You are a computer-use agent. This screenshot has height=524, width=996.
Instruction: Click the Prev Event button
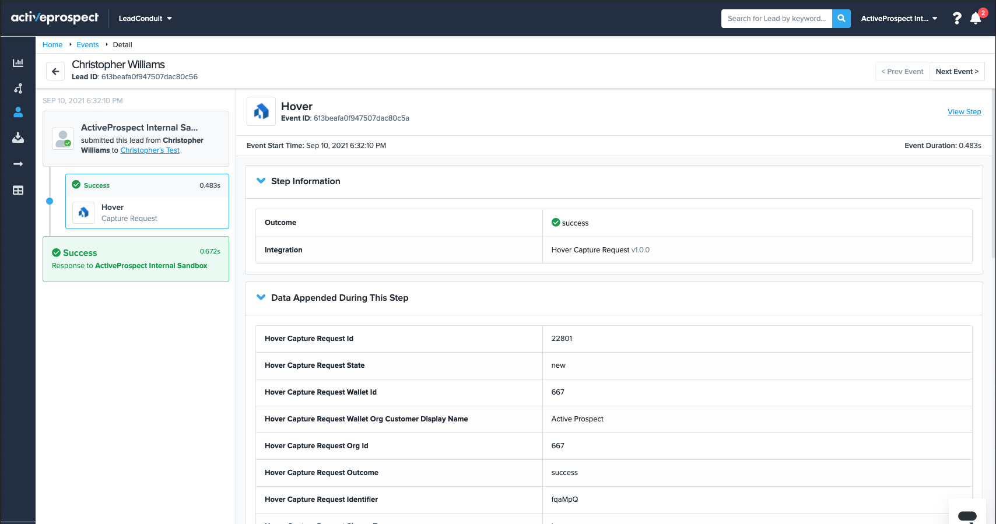[902, 72]
